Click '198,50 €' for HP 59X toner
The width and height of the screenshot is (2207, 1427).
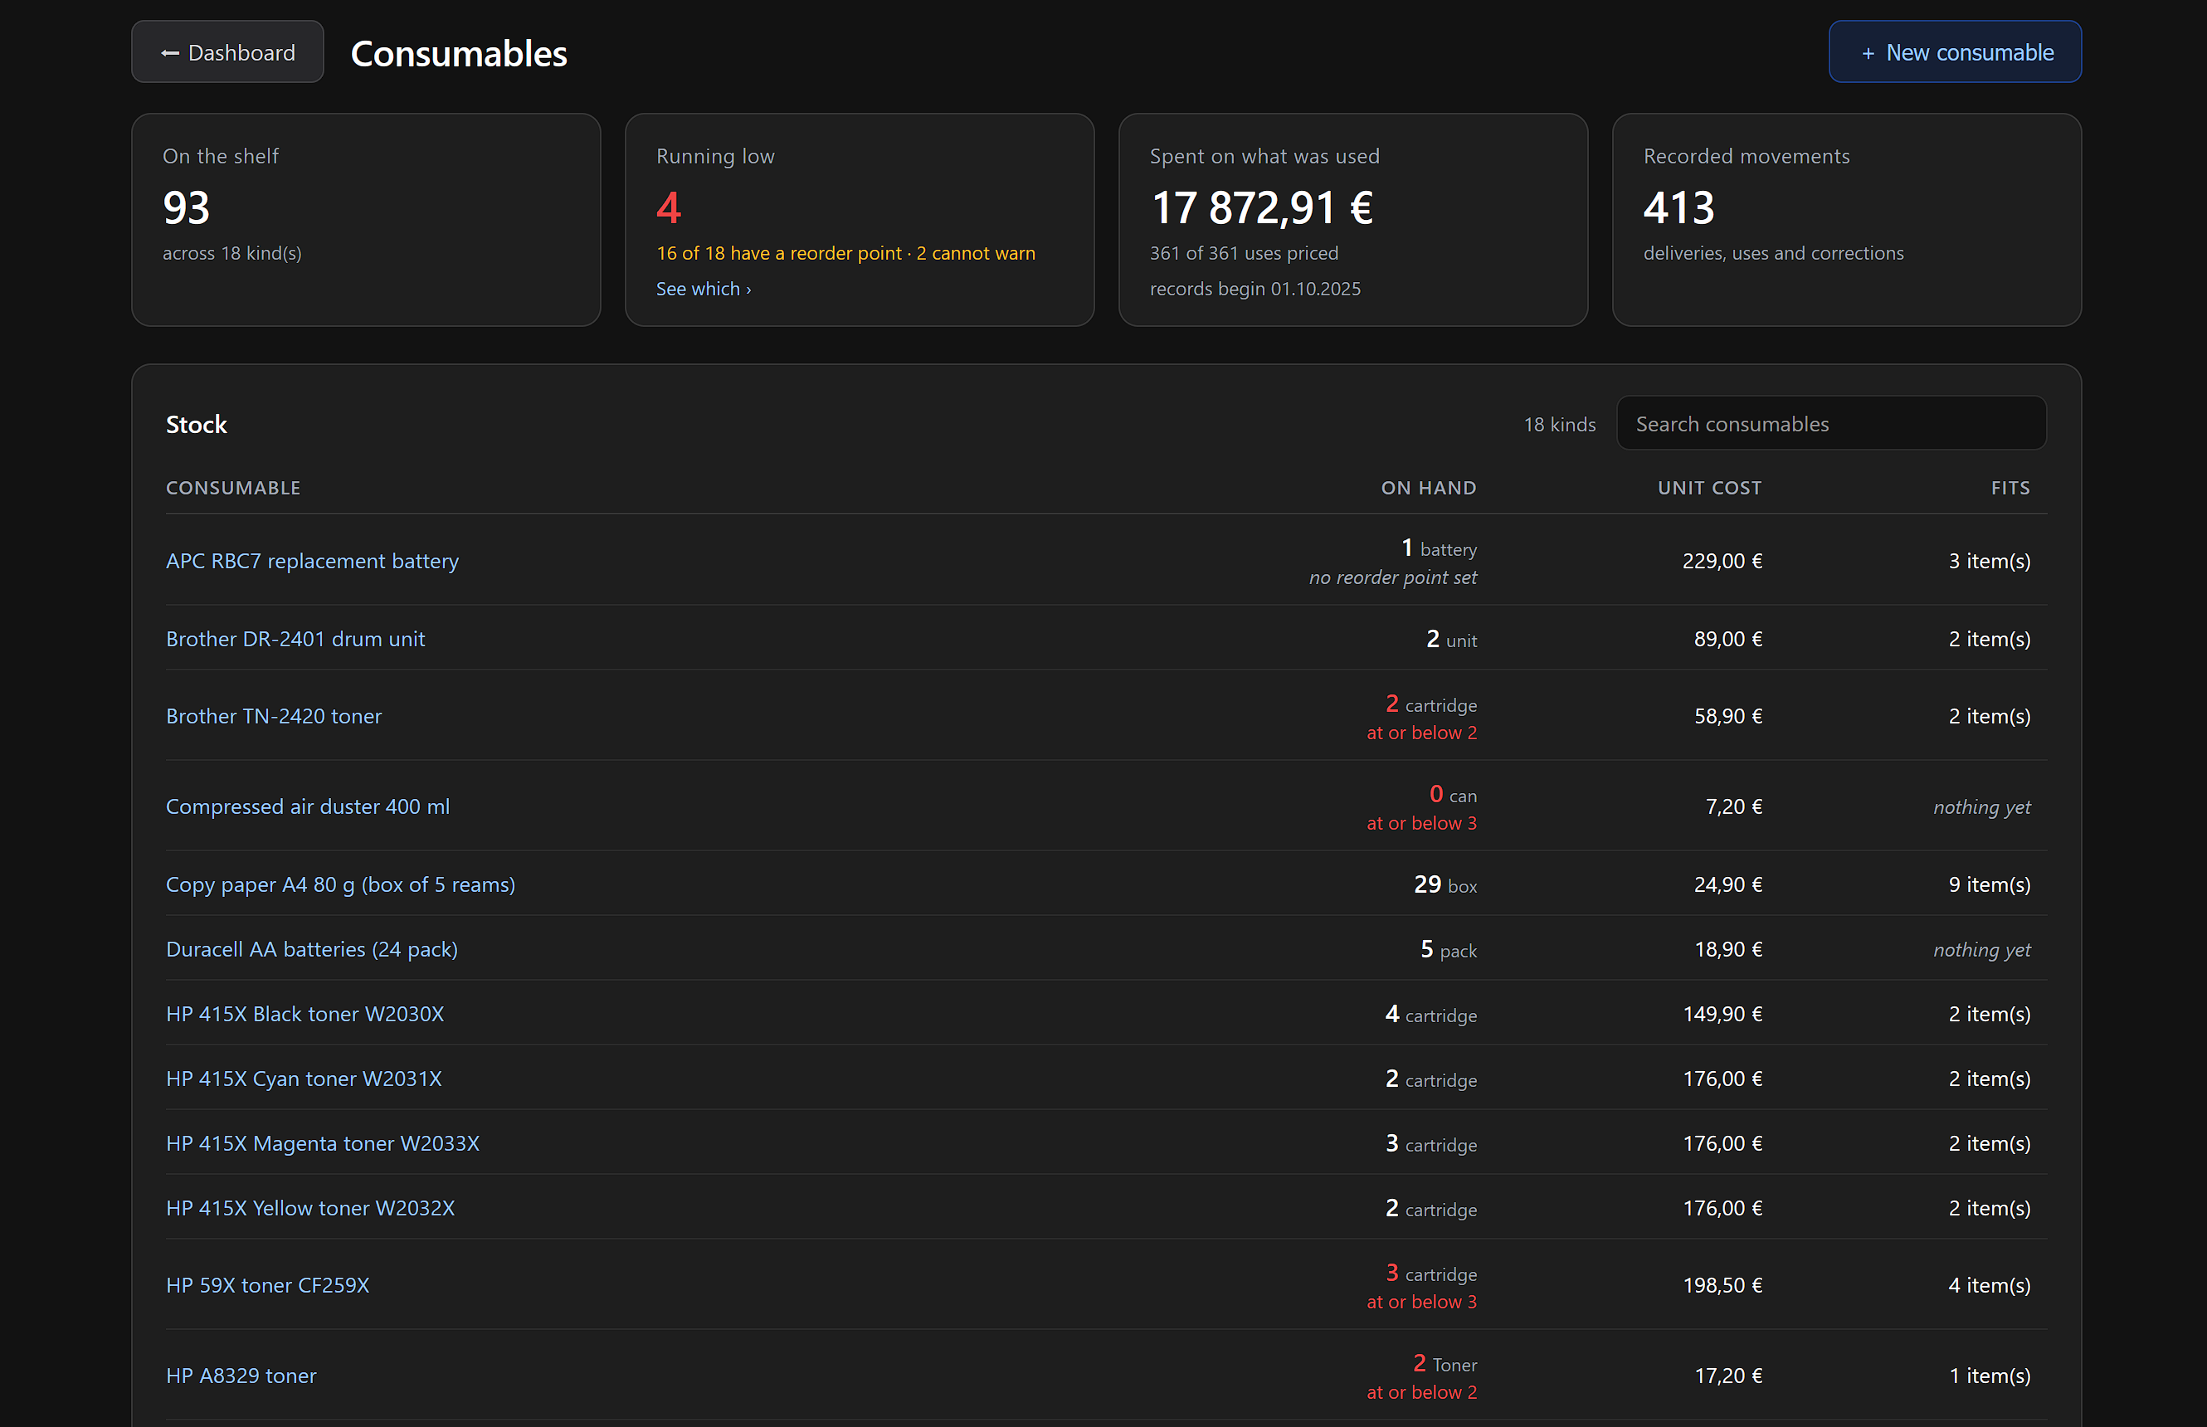click(x=1722, y=1285)
